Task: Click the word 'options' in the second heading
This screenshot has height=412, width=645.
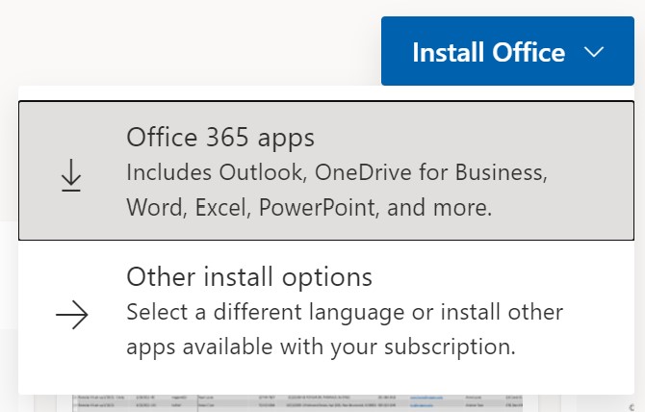Action: click(x=330, y=278)
